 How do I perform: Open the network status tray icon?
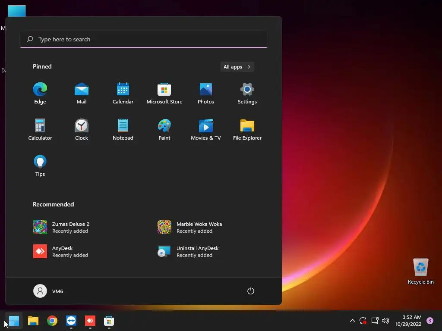click(x=375, y=321)
